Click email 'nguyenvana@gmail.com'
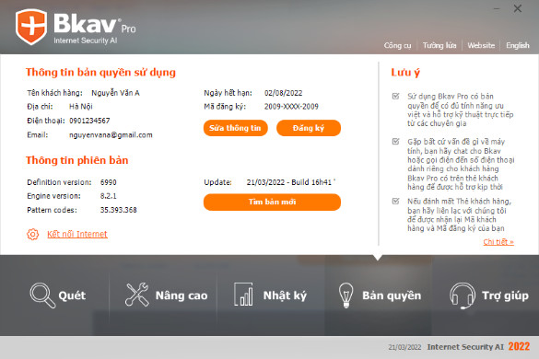The width and height of the screenshot is (539, 359). (111, 135)
